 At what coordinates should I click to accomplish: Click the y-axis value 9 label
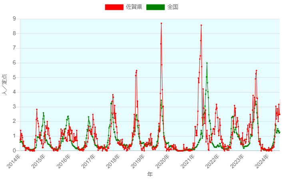click(x=14, y=19)
